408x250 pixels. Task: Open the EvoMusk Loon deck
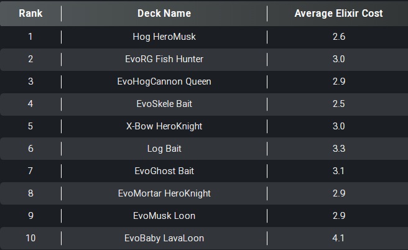[x=164, y=216]
